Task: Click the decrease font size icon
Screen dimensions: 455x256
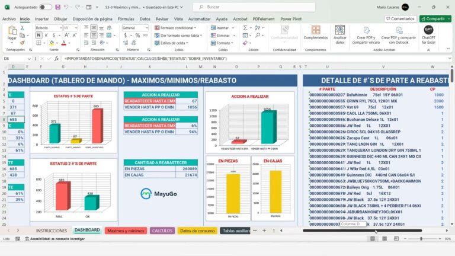Action: click(x=75, y=35)
